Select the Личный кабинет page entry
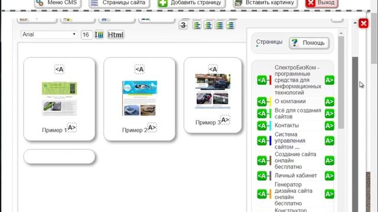Viewport: 378px width, 212px height. 296,175
